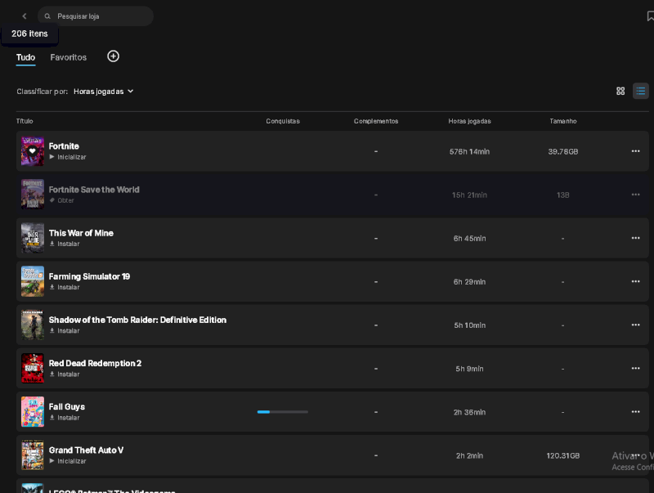Select the Tudo tab
Screen dimensions: 654x493
25,57
